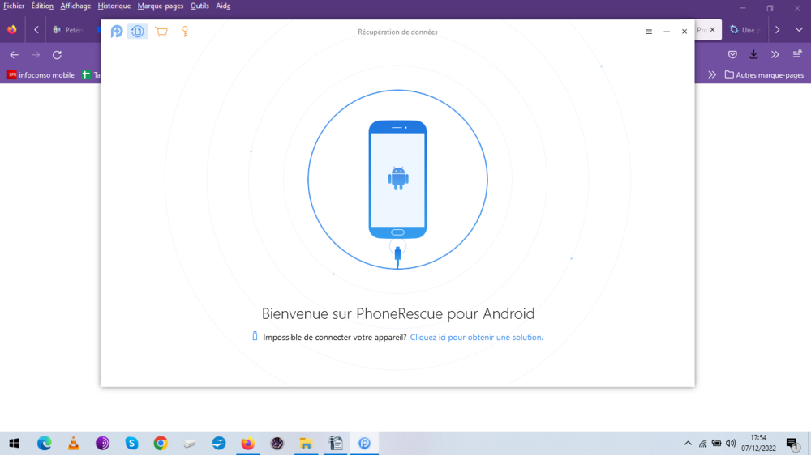Image resolution: width=811 pixels, height=455 pixels.
Task: Open the Marque-pages menu
Action: [161, 6]
